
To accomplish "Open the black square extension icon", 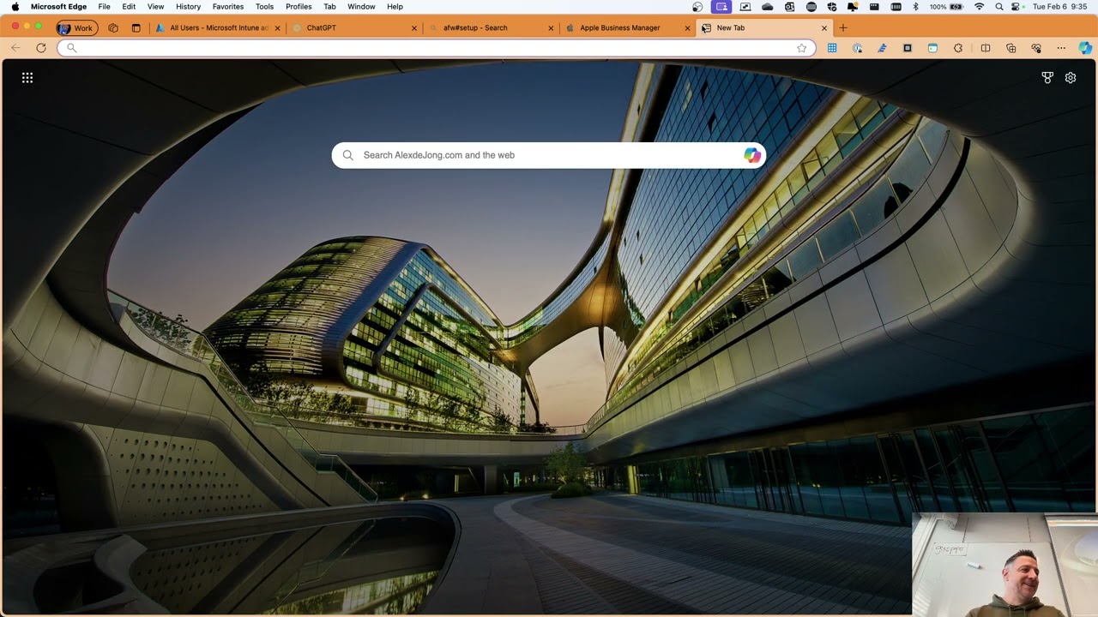I will coord(908,48).
